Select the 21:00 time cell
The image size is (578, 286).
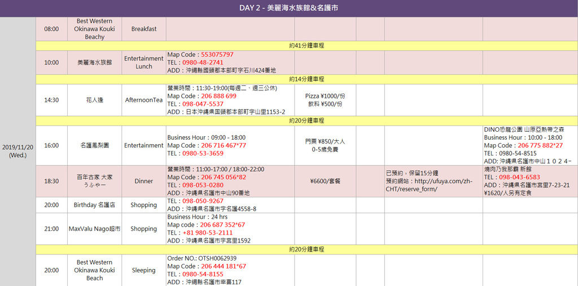point(51,229)
